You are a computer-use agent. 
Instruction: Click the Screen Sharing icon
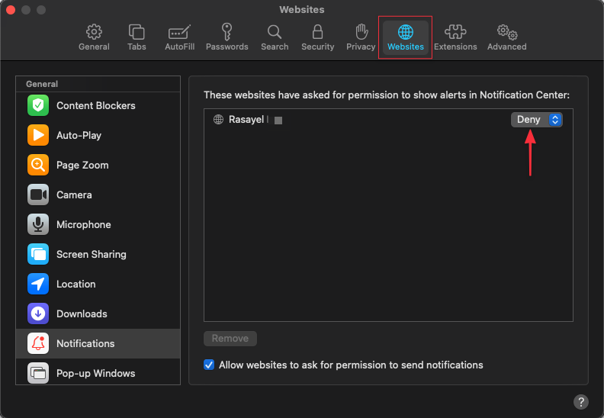point(38,254)
